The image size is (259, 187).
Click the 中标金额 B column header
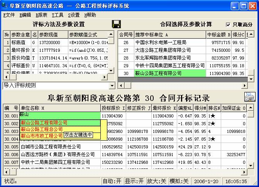click(x=218, y=35)
